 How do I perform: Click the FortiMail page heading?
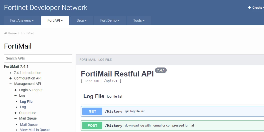(18, 46)
